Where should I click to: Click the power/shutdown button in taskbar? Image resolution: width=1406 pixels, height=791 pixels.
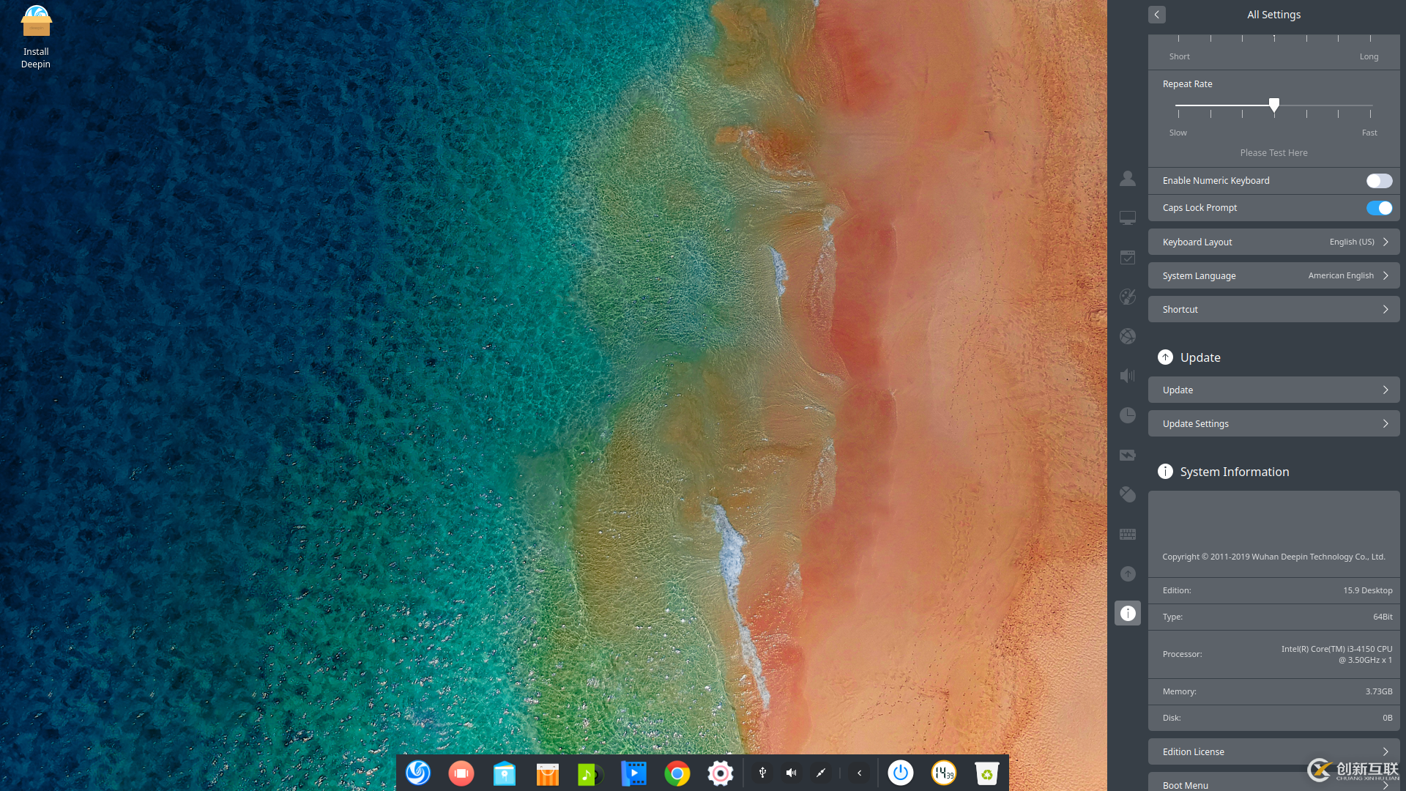899,773
